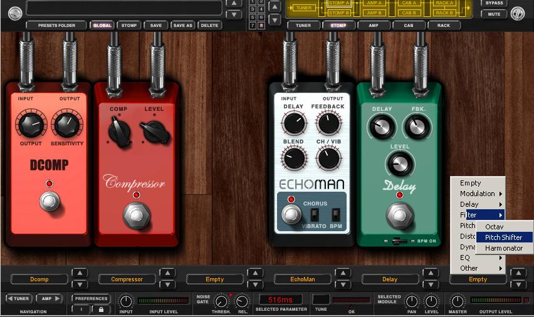Choose Empty from the popup menu
Screen dimensions: 534x317
(478, 183)
